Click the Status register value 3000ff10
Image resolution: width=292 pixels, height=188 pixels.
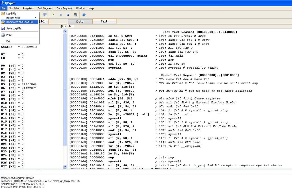[29, 47]
